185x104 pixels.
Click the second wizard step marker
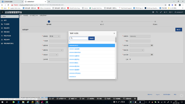(x=102, y=22)
